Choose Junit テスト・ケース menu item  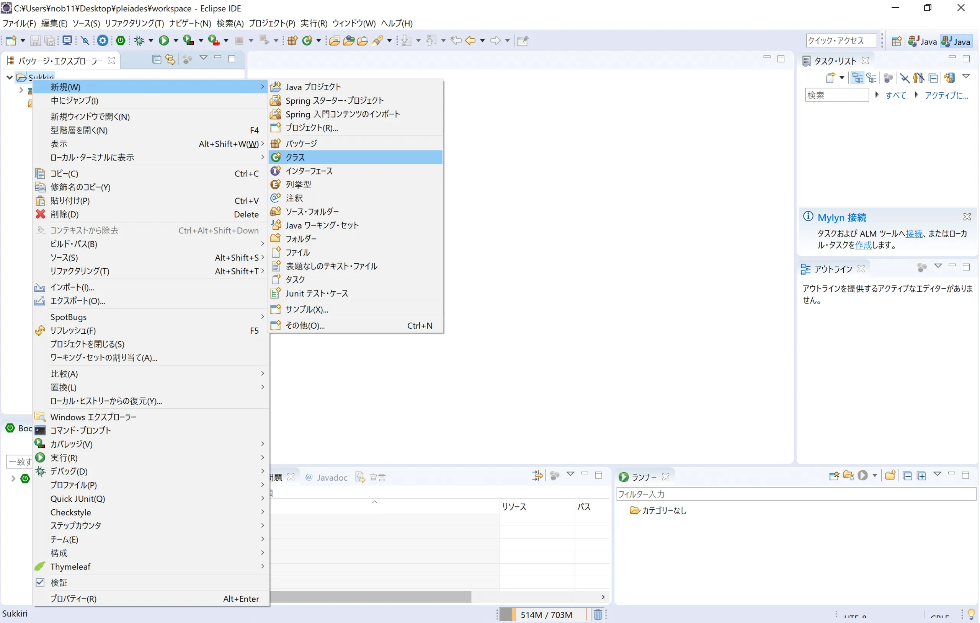point(355,294)
